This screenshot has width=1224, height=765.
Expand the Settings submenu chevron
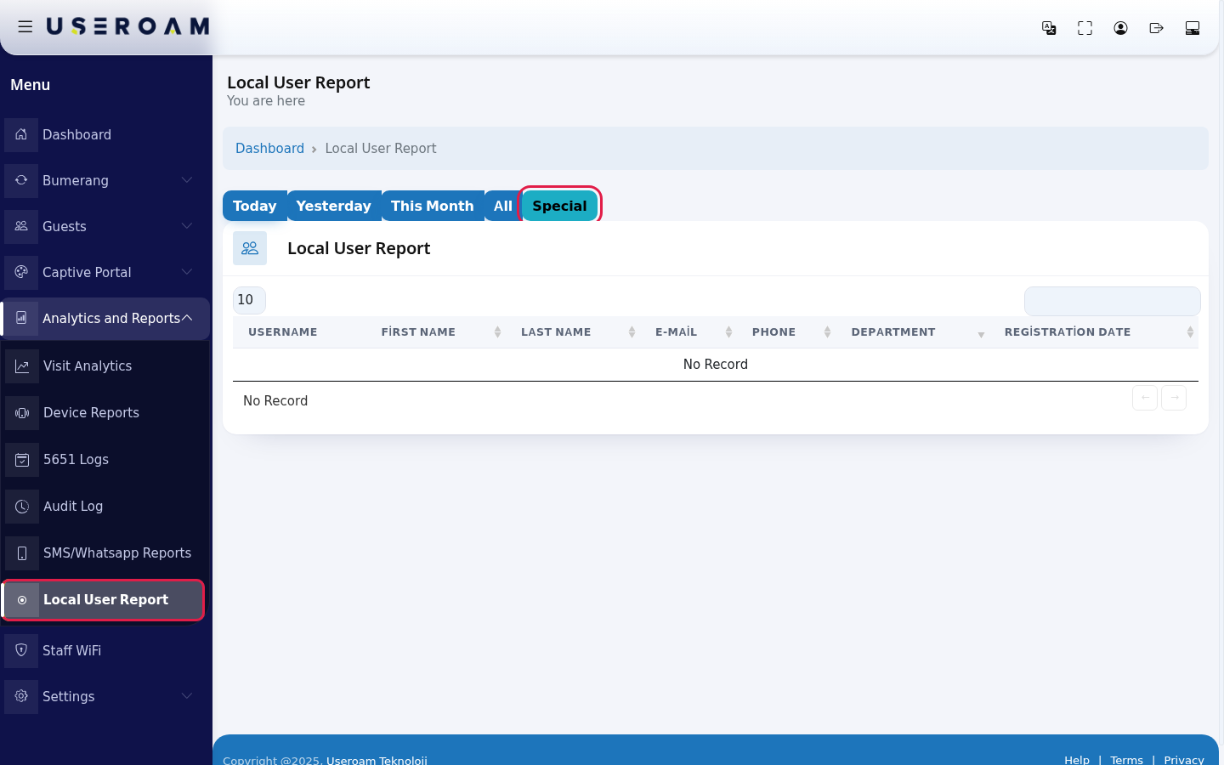(187, 696)
